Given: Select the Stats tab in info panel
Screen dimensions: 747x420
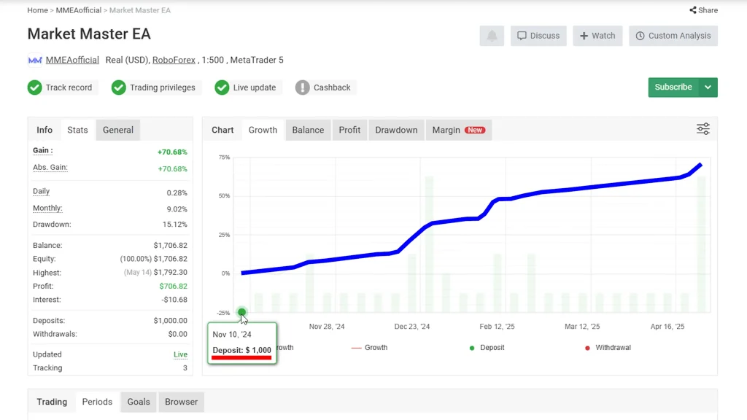Looking at the screenshot, I should (77, 130).
